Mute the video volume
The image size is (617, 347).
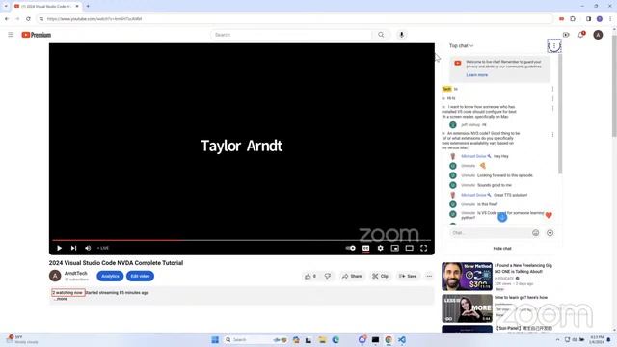88,248
